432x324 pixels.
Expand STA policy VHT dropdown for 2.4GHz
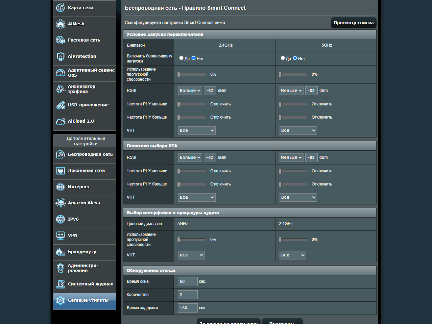(x=197, y=197)
